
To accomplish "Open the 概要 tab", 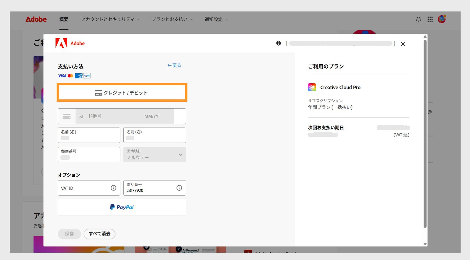I will [64, 19].
